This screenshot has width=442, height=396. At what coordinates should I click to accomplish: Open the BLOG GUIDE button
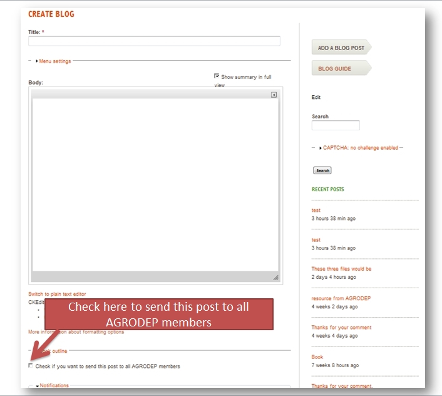pos(341,68)
